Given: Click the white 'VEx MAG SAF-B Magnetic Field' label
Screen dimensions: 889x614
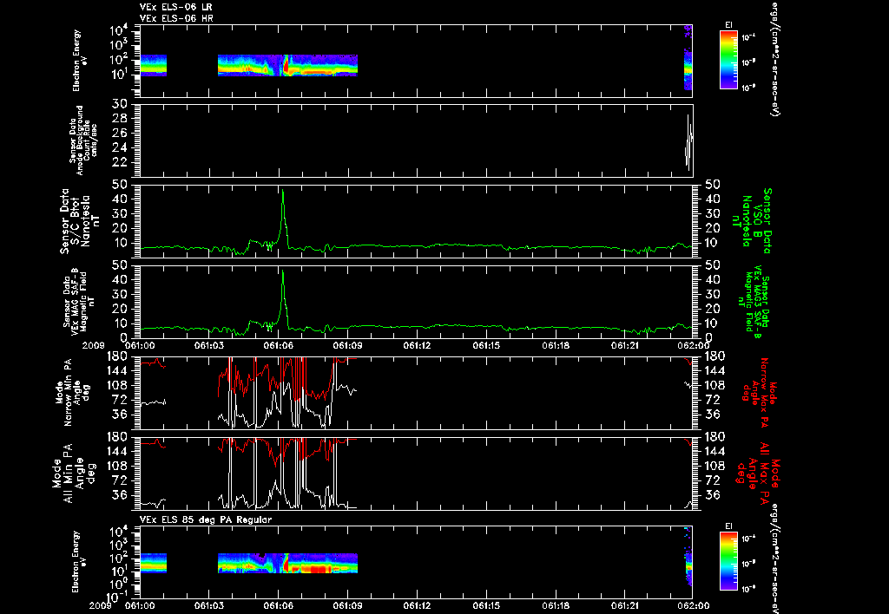Looking at the screenshot, I should pyautogui.click(x=79, y=301).
